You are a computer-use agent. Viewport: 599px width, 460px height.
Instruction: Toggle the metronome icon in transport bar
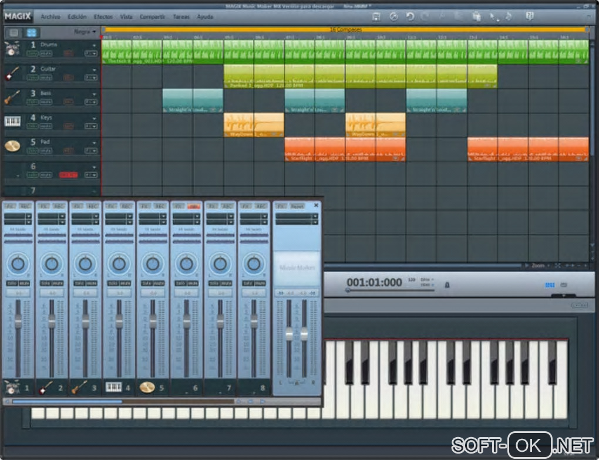(447, 285)
